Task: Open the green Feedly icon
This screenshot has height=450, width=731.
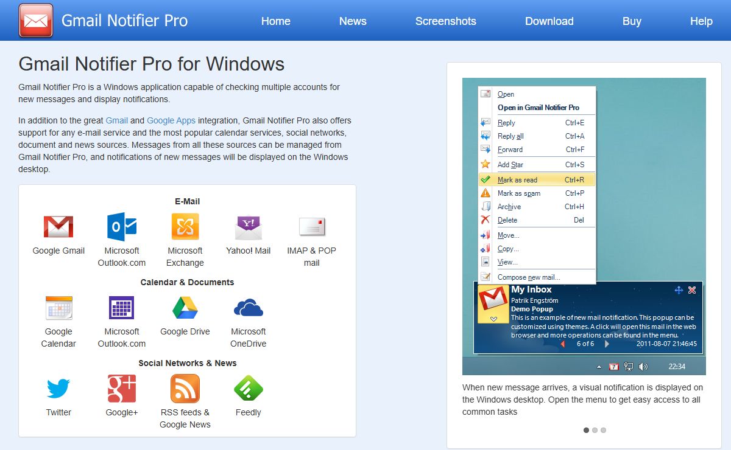Action: pos(249,388)
